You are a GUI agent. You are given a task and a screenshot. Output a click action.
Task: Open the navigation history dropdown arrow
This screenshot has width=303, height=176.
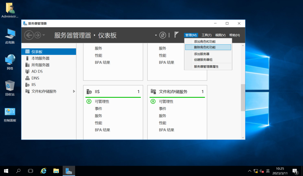coord(44,35)
